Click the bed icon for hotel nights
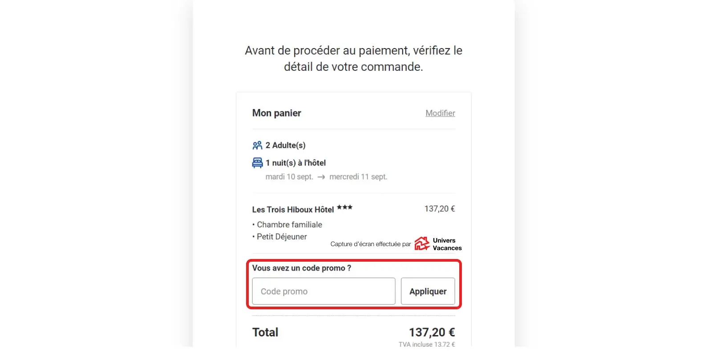The width and height of the screenshot is (712, 356). pyautogui.click(x=257, y=163)
